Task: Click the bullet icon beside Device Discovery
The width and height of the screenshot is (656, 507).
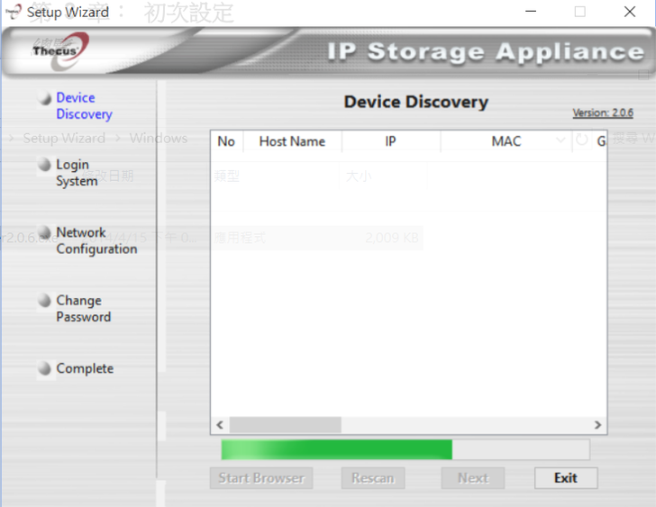Action: 44,98
